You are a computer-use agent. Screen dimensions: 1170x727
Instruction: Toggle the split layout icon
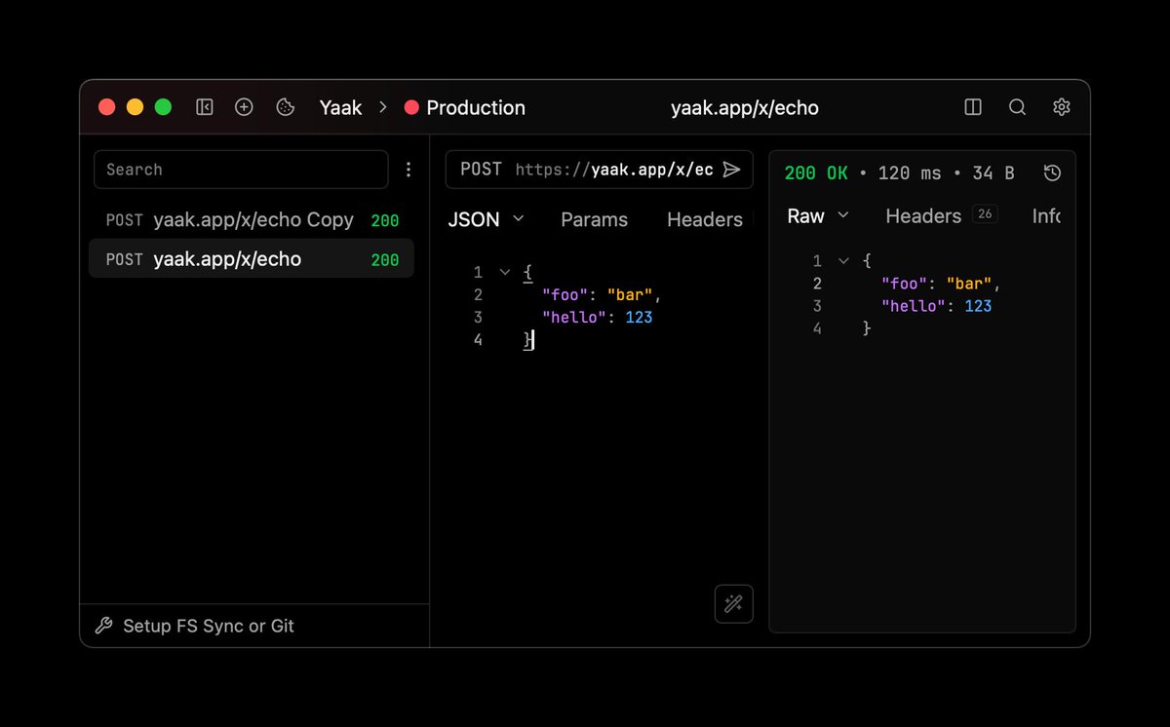click(973, 107)
